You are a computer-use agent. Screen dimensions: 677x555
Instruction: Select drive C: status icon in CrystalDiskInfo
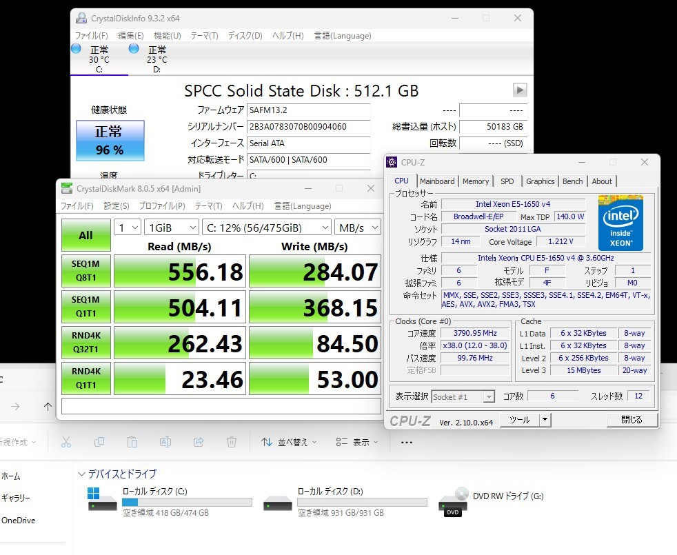(x=76, y=48)
